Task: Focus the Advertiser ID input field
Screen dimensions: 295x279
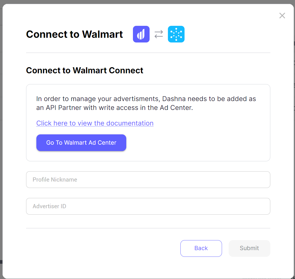Action: pyautogui.click(x=148, y=206)
